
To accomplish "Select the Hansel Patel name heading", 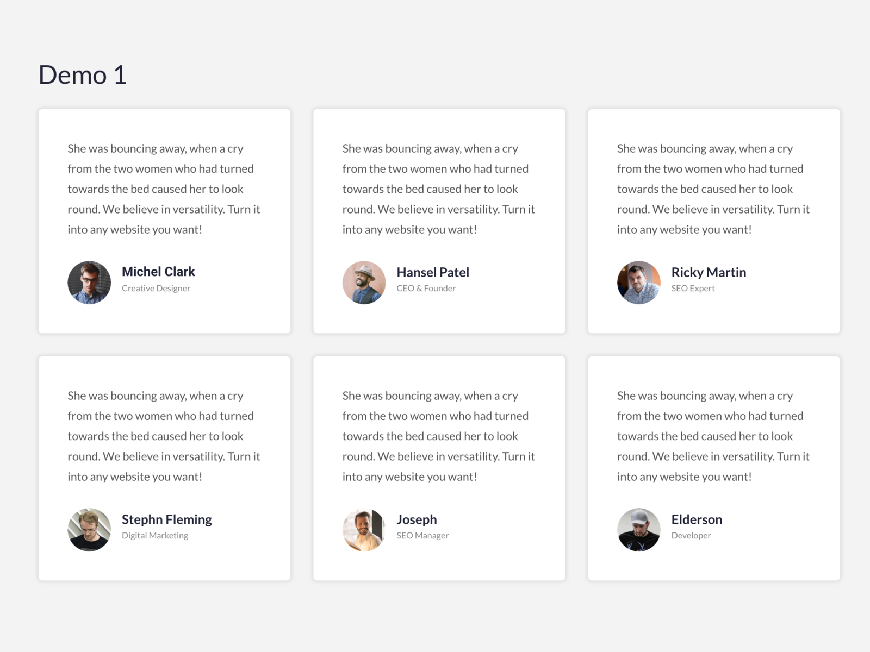I will 433,272.
